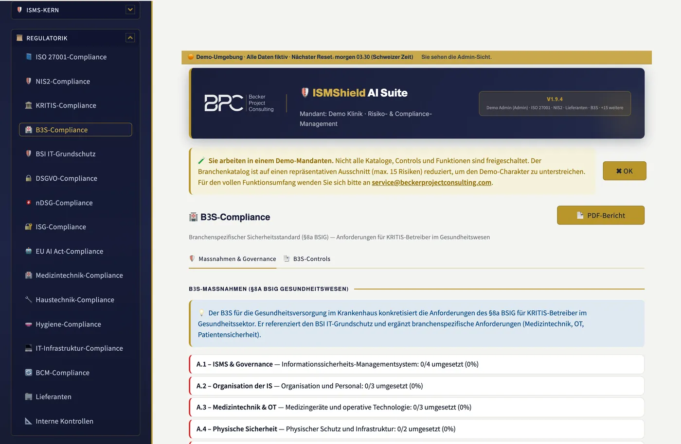Screen dimensions: 681x444
Task: Select BSI IT-Grundschutz menu entry
Action: [x=75, y=154]
